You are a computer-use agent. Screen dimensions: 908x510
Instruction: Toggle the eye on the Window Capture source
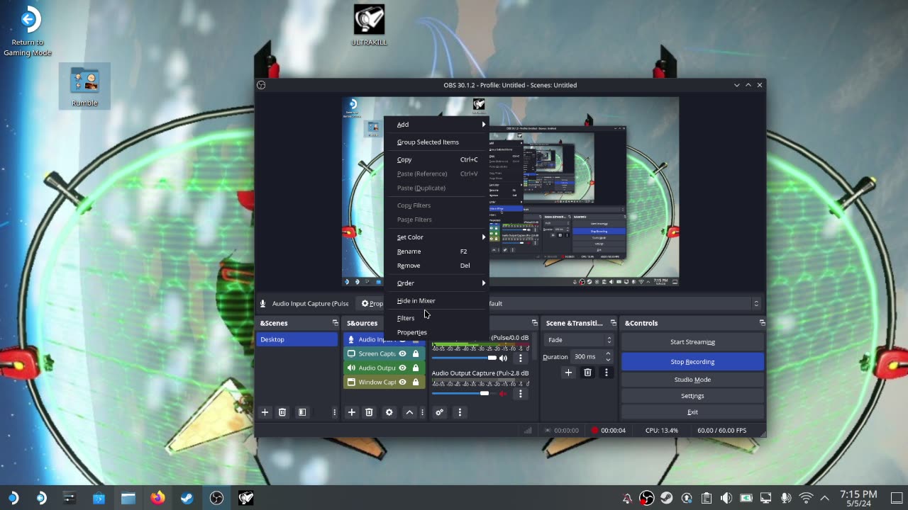coord(402,382)
